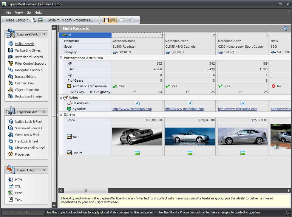Click the cube icon in Multi Records header
The image size is (292, 217).
pos(286,28)
